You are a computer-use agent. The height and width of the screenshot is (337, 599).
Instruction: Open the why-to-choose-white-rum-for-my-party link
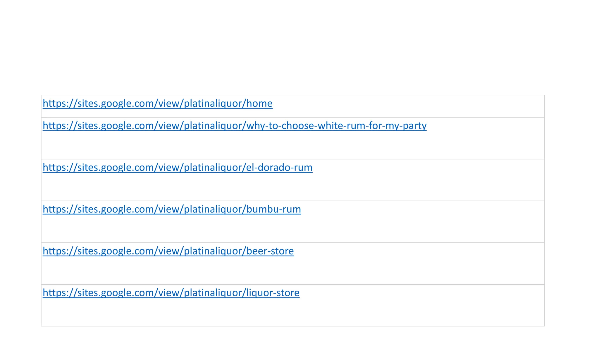(x=234, y=126)
